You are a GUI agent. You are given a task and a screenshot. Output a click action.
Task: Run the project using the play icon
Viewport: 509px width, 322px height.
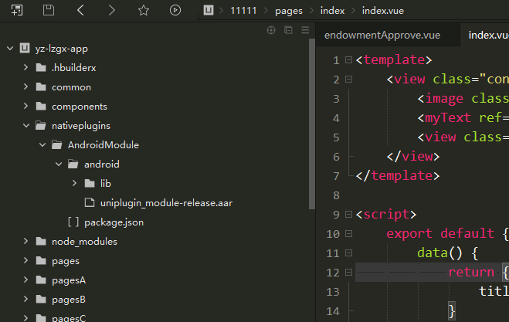175,10
